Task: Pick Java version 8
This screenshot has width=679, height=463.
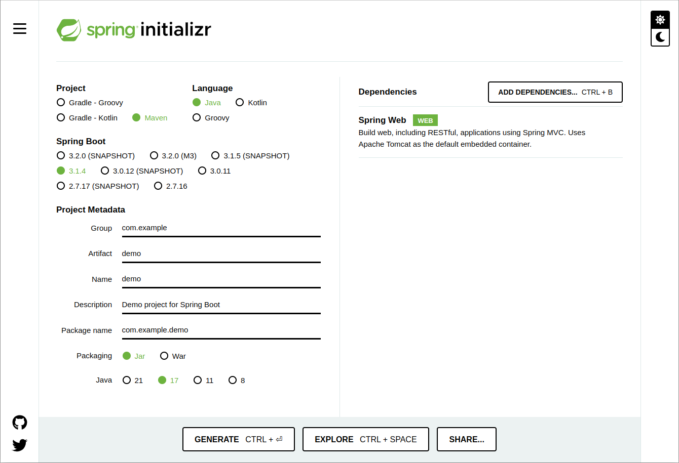Action: coord(237,381)
